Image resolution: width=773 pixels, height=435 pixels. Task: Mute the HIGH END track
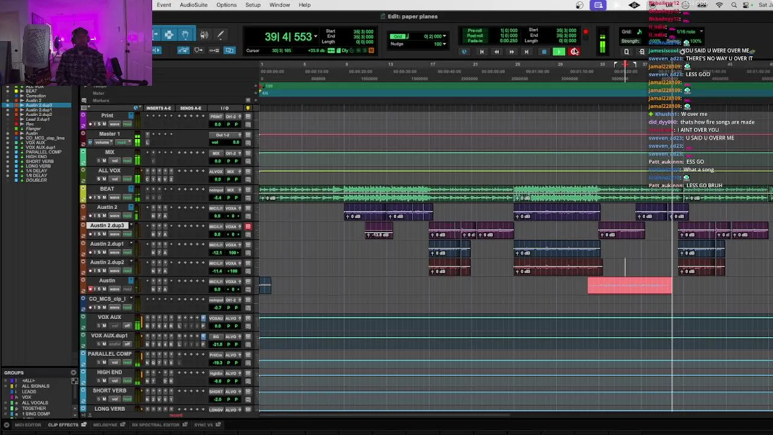[104, 381]
